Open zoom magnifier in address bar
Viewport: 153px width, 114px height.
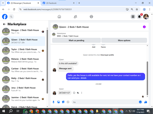pyautogui.click(x=132, y=9)
